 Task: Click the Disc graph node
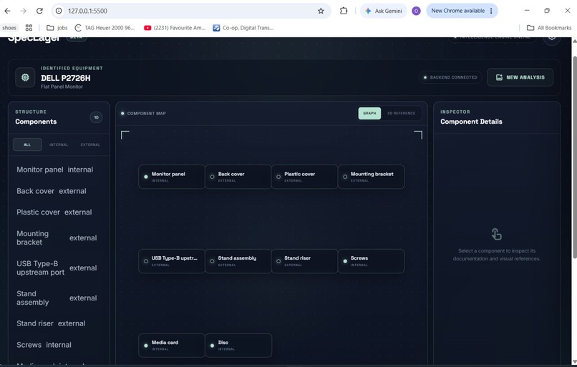click(x=238, y=346)
